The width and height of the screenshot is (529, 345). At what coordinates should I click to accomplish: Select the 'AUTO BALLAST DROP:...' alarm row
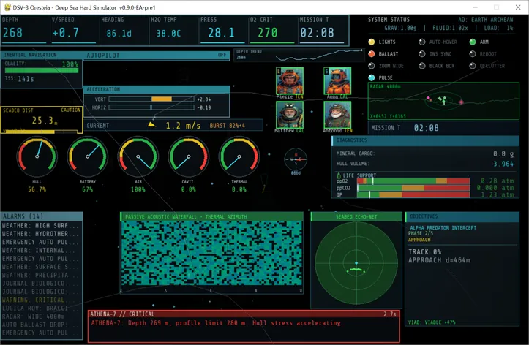pos(42,325)
